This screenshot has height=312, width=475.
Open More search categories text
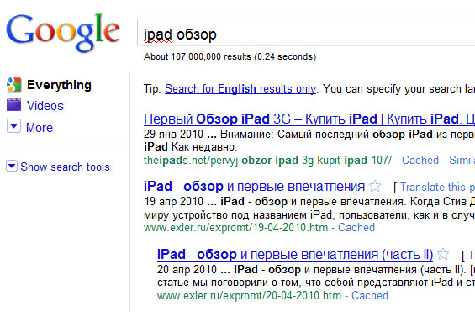[x=40, y=128]
